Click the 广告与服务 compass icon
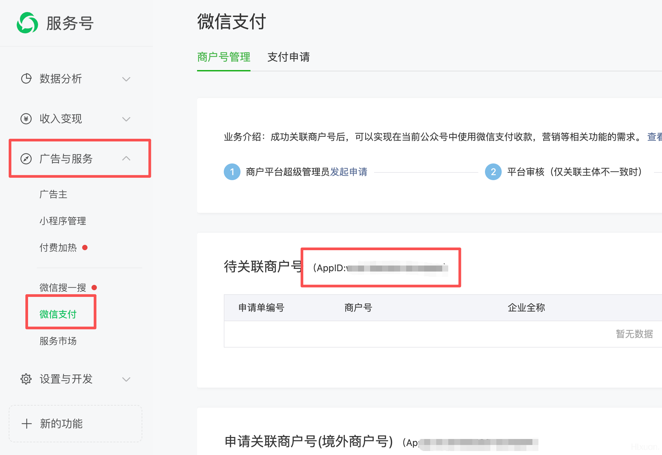Image resolution: width=662 pixels, height=455 pixels. [x=26, y=159]
